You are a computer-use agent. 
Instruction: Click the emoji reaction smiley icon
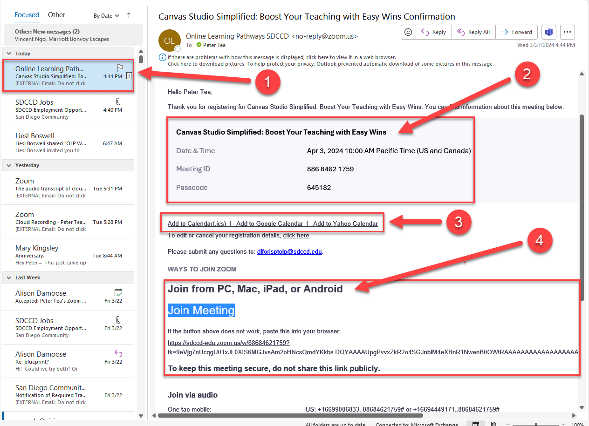pos(408,32)
